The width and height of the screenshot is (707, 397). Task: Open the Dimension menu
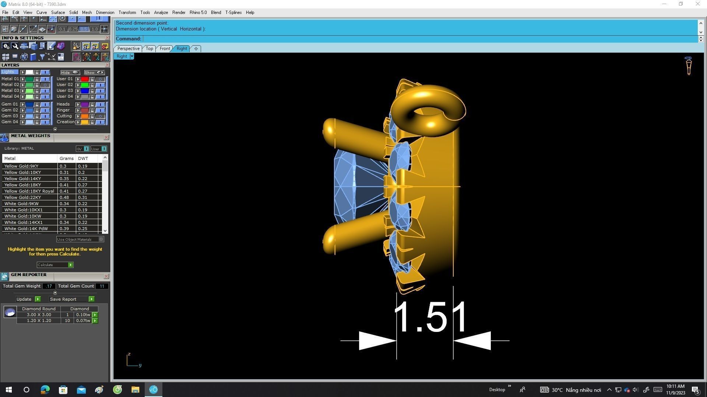(x=105, y=12)
